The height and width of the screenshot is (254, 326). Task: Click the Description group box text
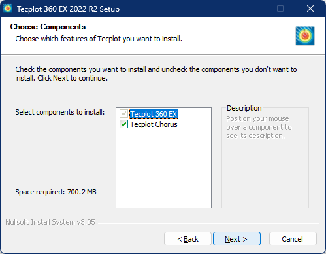tap(259, 127)
